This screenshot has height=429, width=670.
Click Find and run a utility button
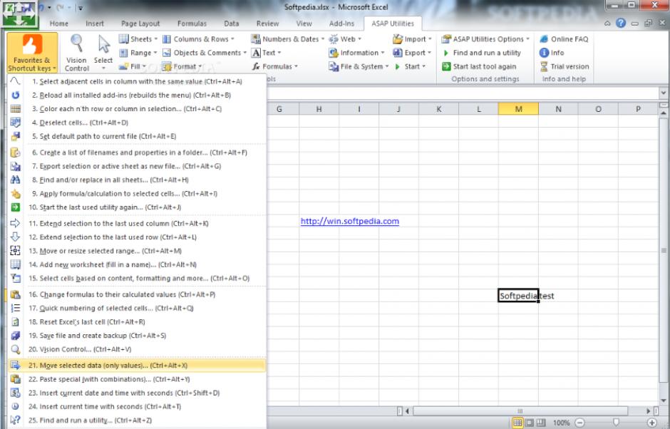481,53
